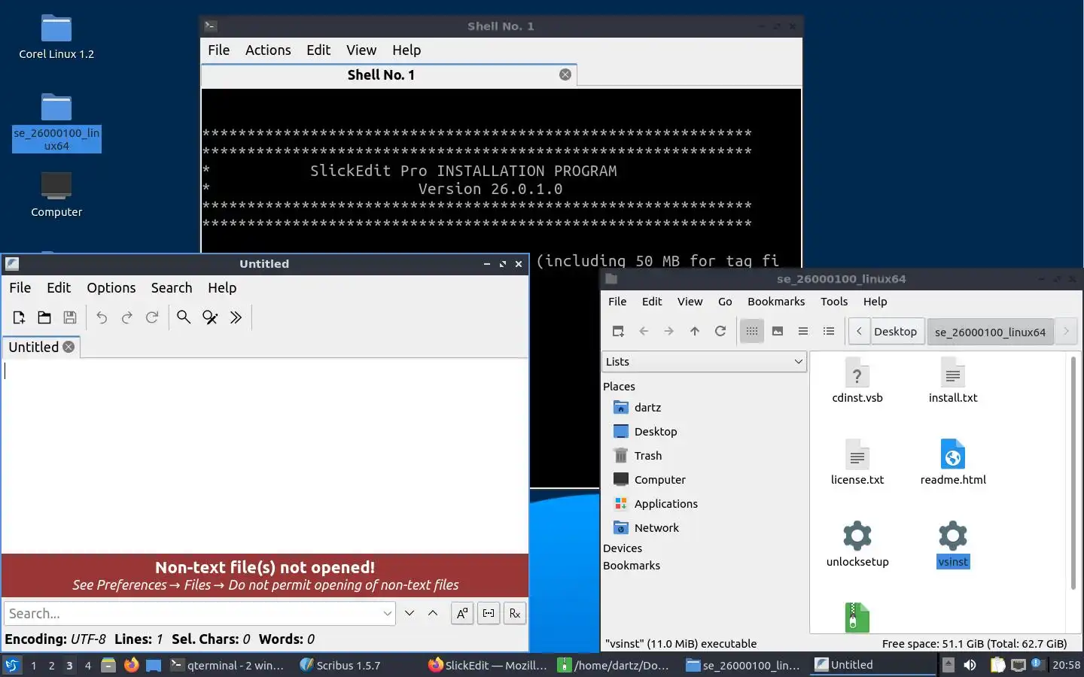Open the View menu in the Shell window
Viewport: 1084px width, 677px height.
[361, 50]
